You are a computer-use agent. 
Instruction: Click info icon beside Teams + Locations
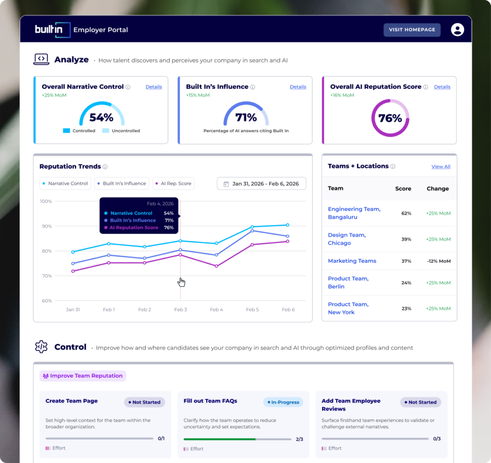(393, 167)
